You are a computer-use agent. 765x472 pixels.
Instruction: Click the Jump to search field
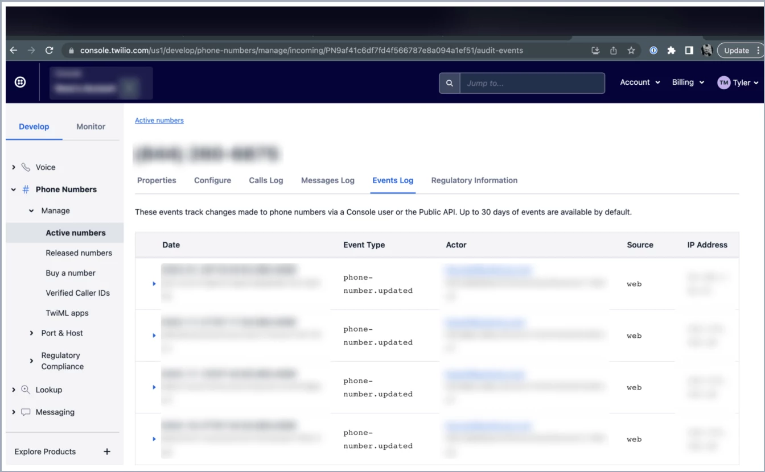pyautogui.click(x=532, y=83)
